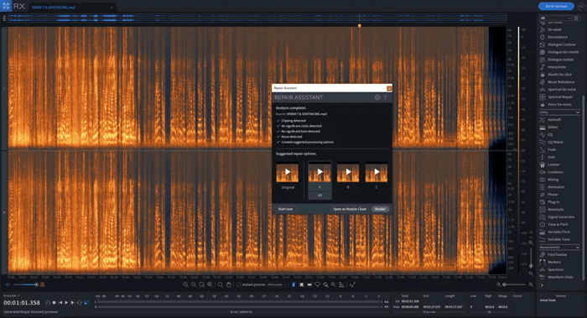
Task: Click the record button in transport
Action: tap(54, 303)
